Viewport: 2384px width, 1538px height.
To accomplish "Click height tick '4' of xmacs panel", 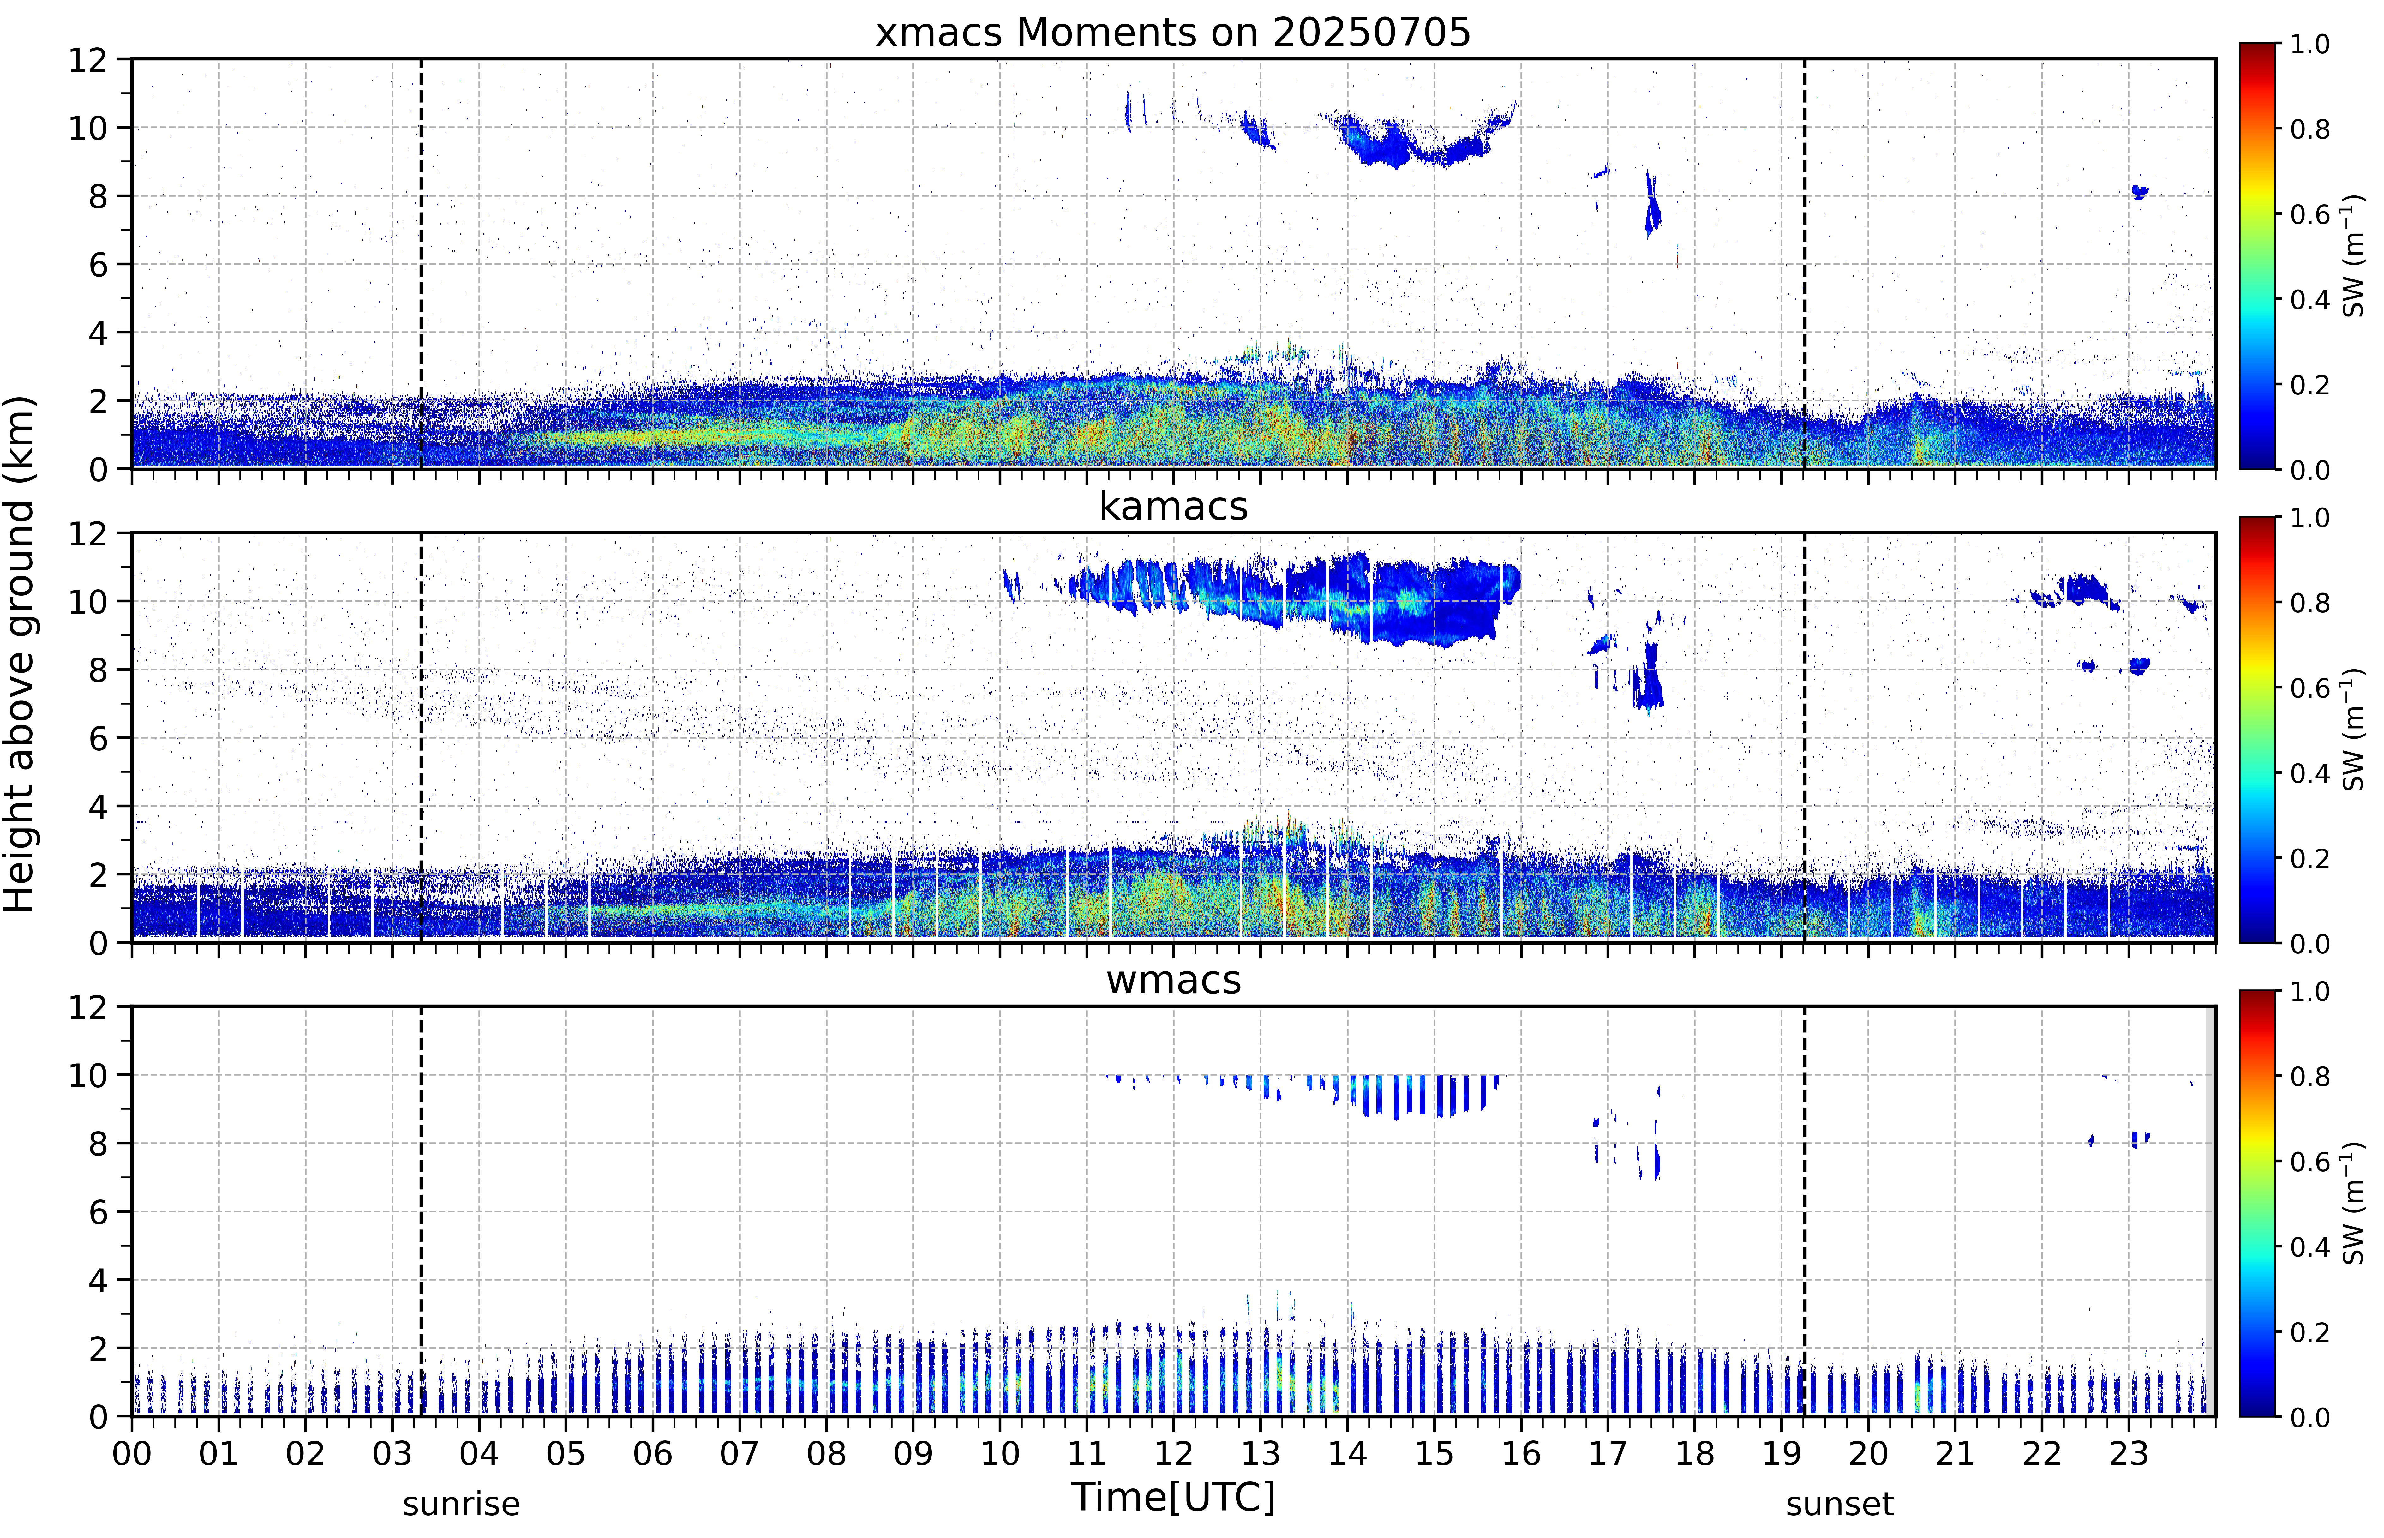I will (x=98, y=333).
